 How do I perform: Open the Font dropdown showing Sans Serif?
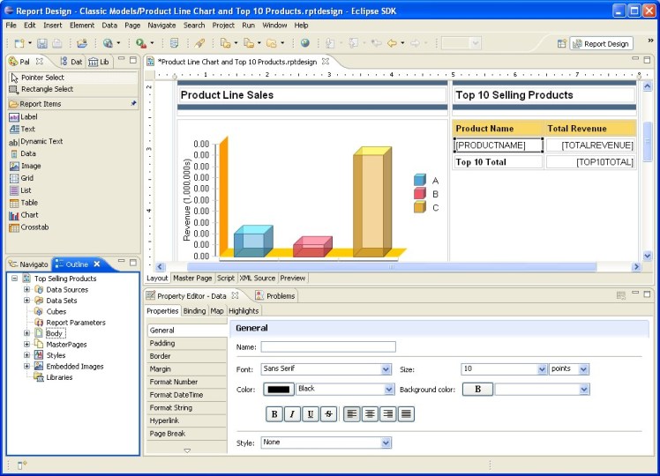(x=326, y=369)
